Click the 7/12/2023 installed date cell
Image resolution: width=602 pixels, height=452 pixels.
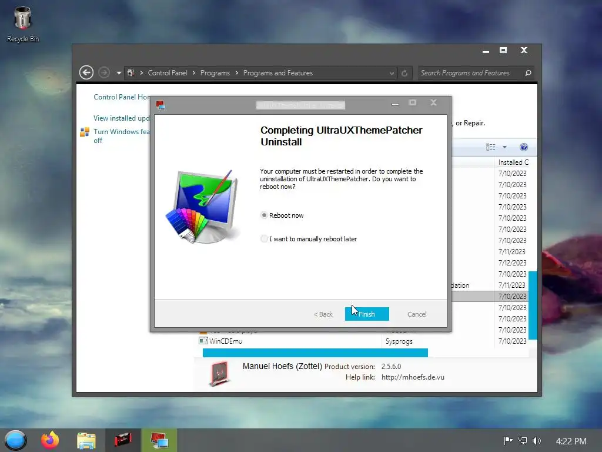pos(512,262)
